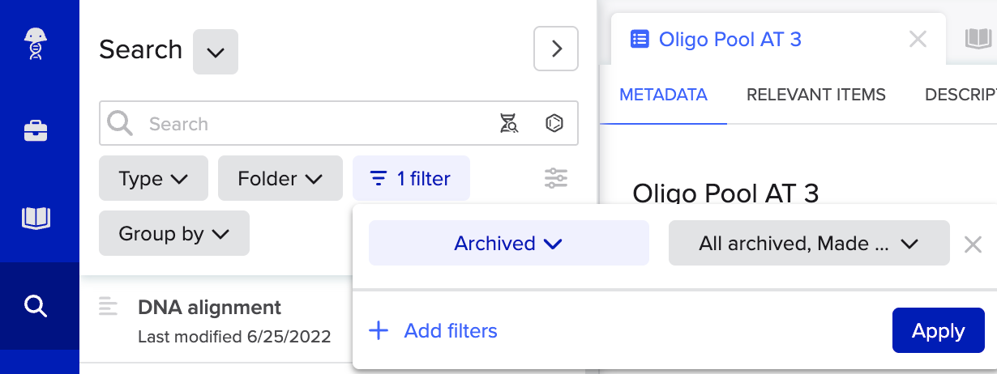The width and height of the screenshot is (997, 374).
Task: Open the Notebook book icon in sidebar
Action: coord(36,218)
